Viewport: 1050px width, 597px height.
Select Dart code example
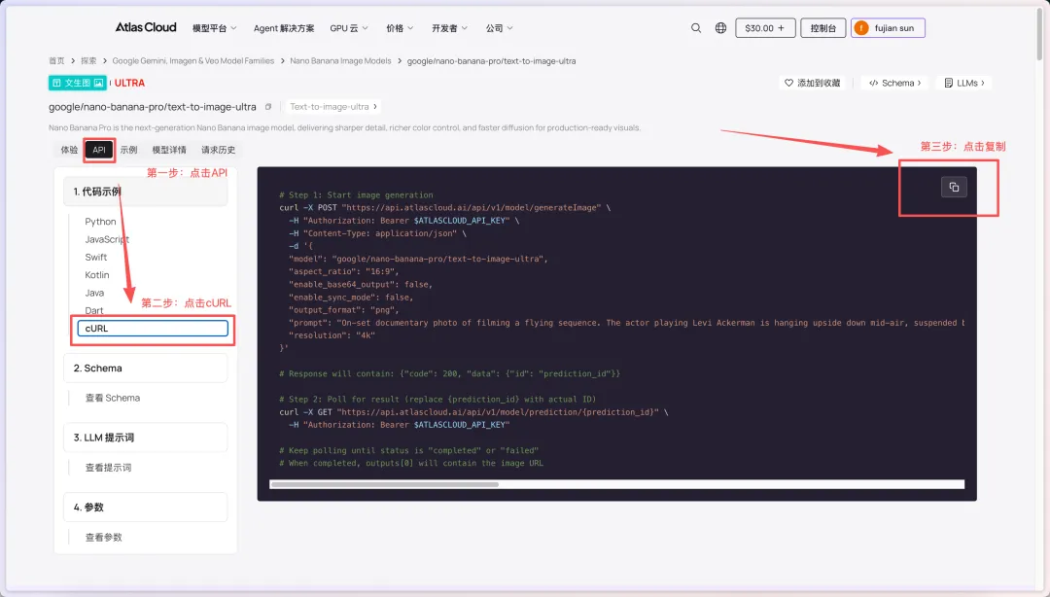[93, 311]
